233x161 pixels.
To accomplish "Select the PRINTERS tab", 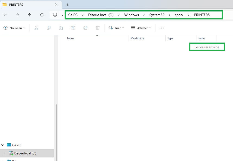I will [31, 5].
